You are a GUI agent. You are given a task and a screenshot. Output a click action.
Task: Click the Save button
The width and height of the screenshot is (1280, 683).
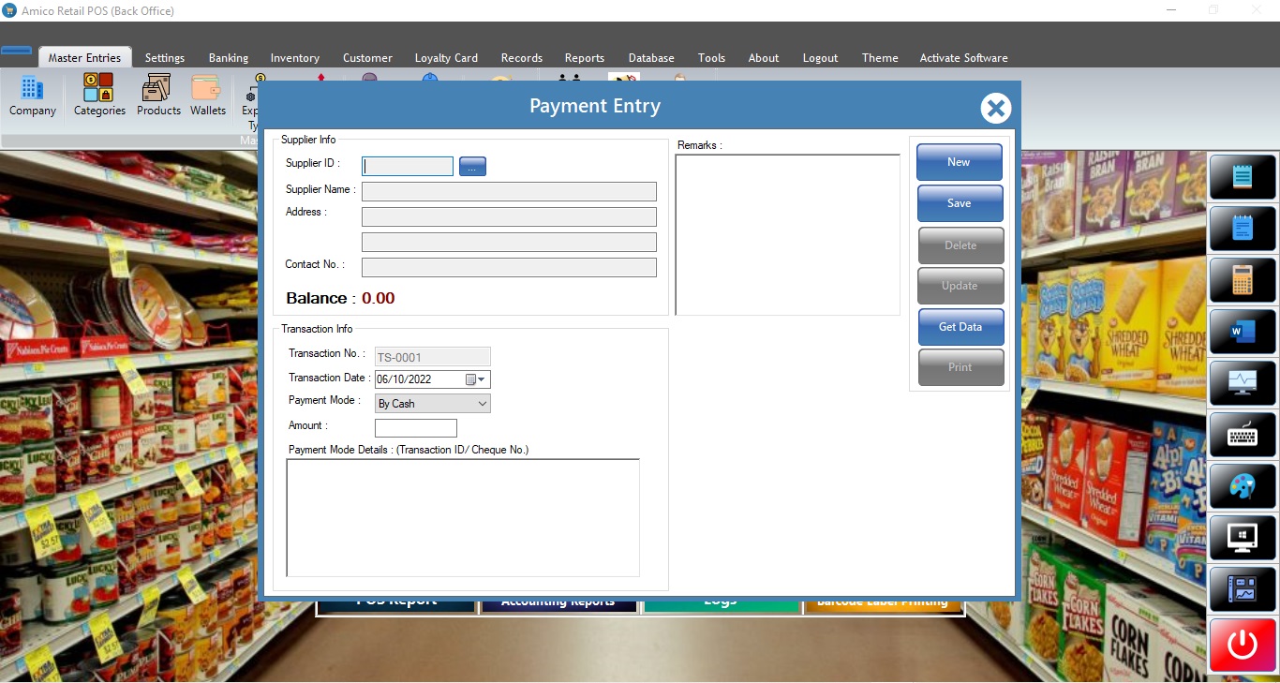[960, 203]
